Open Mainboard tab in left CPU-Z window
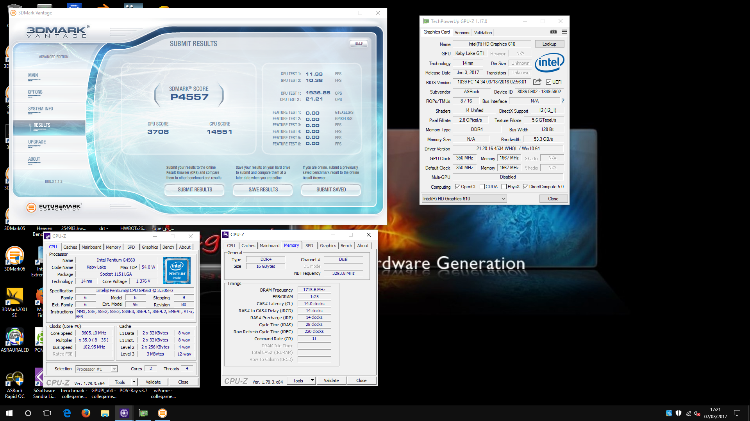Viewport: 750px width, 421px height. coord(91,247)
